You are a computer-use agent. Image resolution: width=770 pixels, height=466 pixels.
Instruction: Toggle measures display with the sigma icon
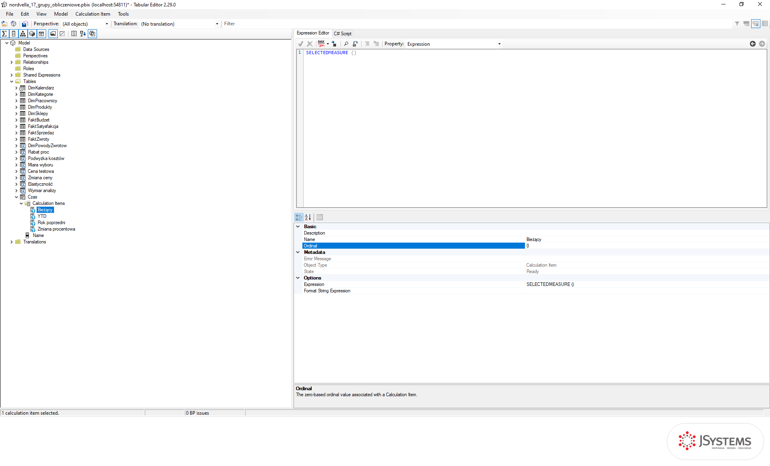pyautogui.click(x=4, y=34)
